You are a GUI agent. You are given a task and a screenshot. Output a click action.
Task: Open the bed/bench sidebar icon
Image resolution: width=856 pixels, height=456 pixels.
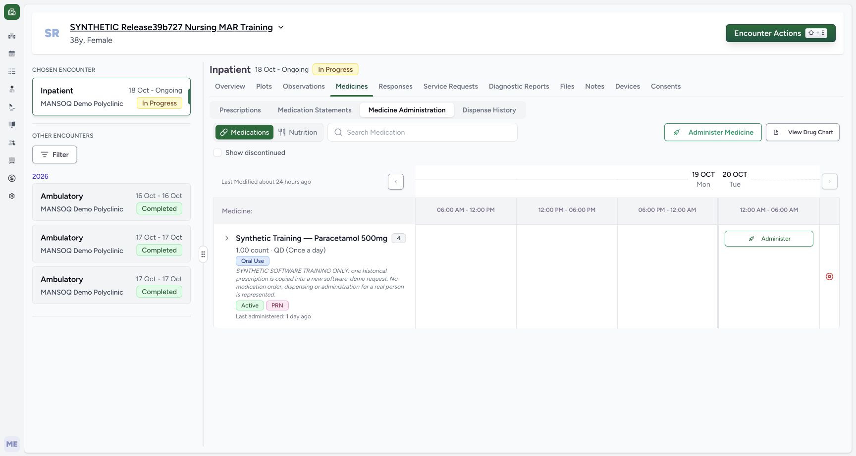12,160
